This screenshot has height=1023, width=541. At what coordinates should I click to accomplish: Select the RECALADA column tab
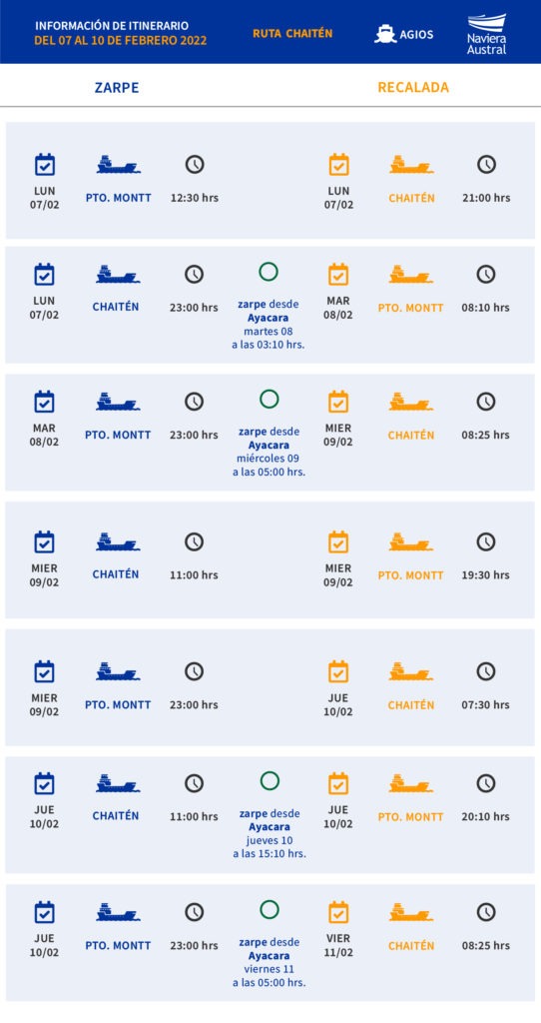[413, 88]
